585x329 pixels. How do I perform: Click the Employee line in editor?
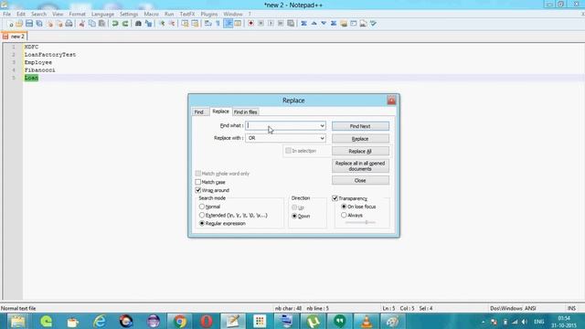click(x=38, y=62)
